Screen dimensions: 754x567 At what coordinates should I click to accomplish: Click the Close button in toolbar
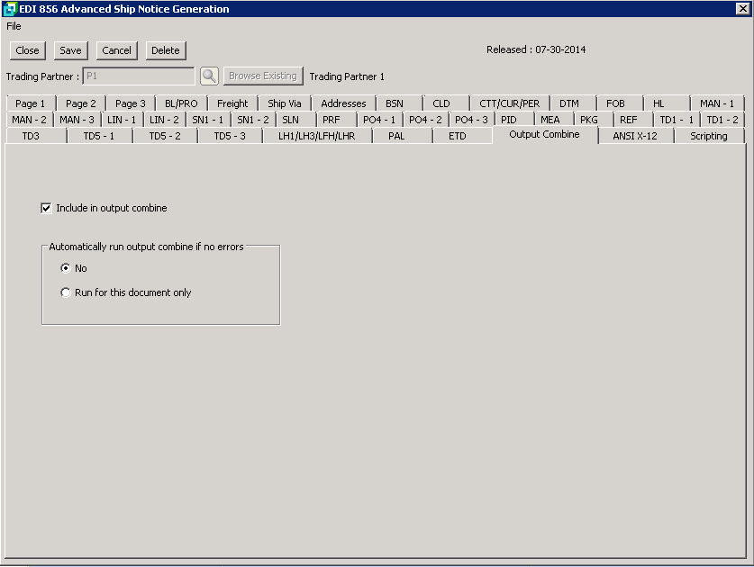[27, 50]
